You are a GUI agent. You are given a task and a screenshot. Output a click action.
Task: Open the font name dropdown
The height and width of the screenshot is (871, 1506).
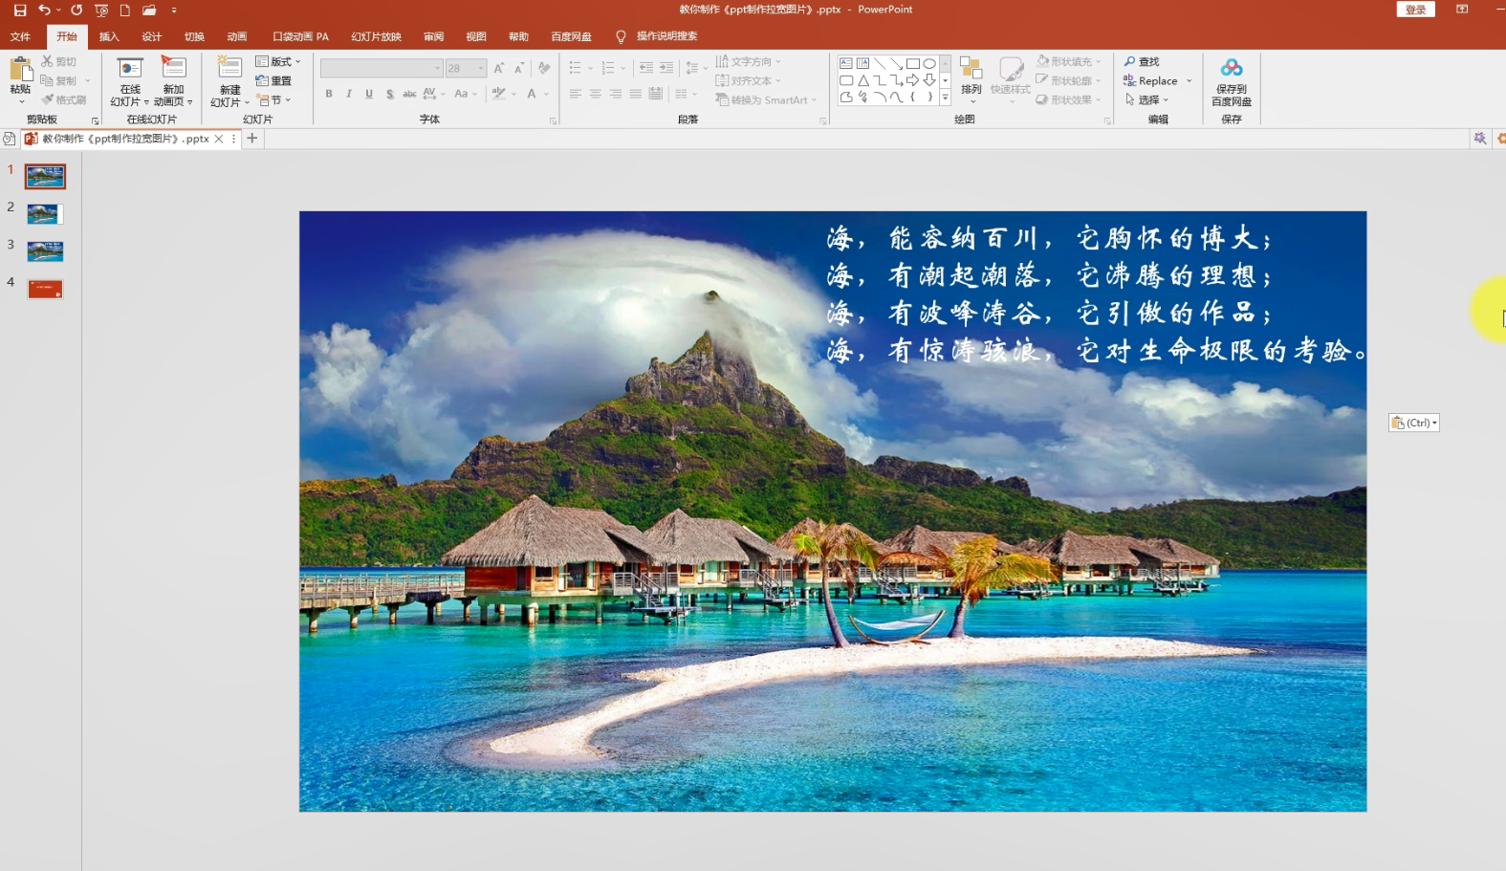[x=438, y=68]
